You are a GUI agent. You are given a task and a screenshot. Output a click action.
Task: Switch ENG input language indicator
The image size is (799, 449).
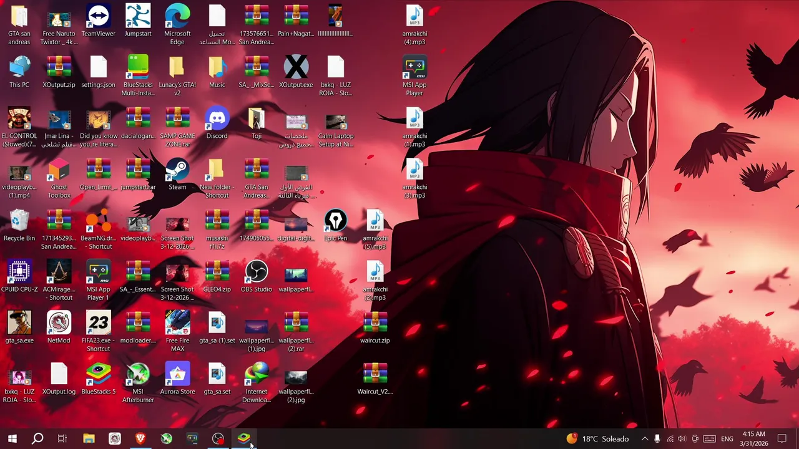point(727,439)
